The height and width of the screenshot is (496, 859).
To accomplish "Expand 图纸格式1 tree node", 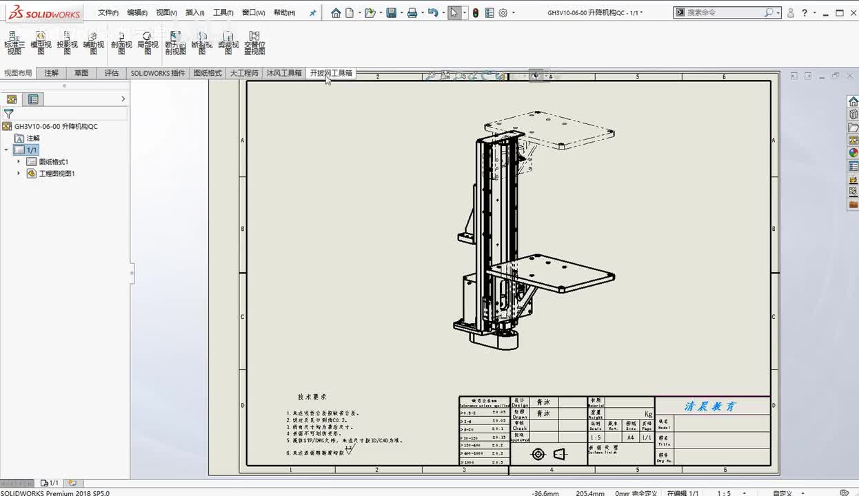I will point(19,162).
